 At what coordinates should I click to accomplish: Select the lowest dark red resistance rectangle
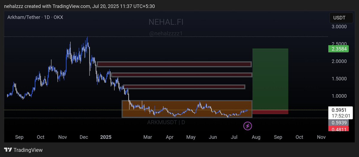[x=184, y=87]
